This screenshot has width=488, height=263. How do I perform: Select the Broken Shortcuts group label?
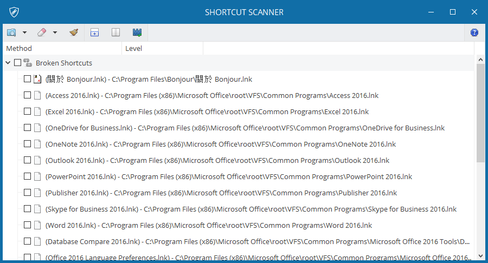(64, 63)
